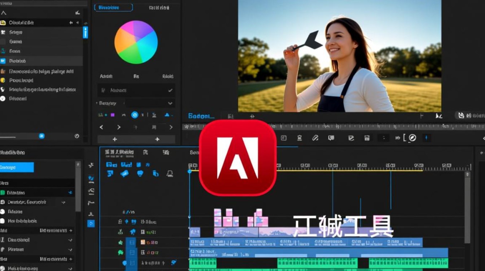Click the preview monitor's time ruler

click(x=333, y=126)
